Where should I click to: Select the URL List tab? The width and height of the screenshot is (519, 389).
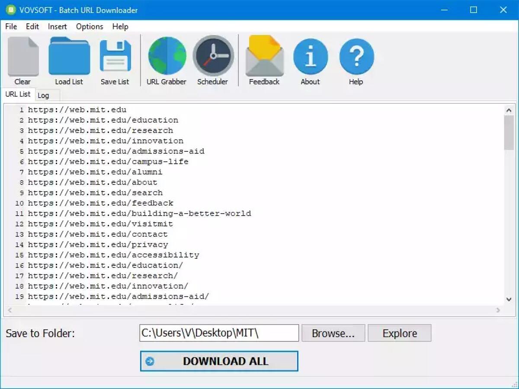[x=18, y=94]
